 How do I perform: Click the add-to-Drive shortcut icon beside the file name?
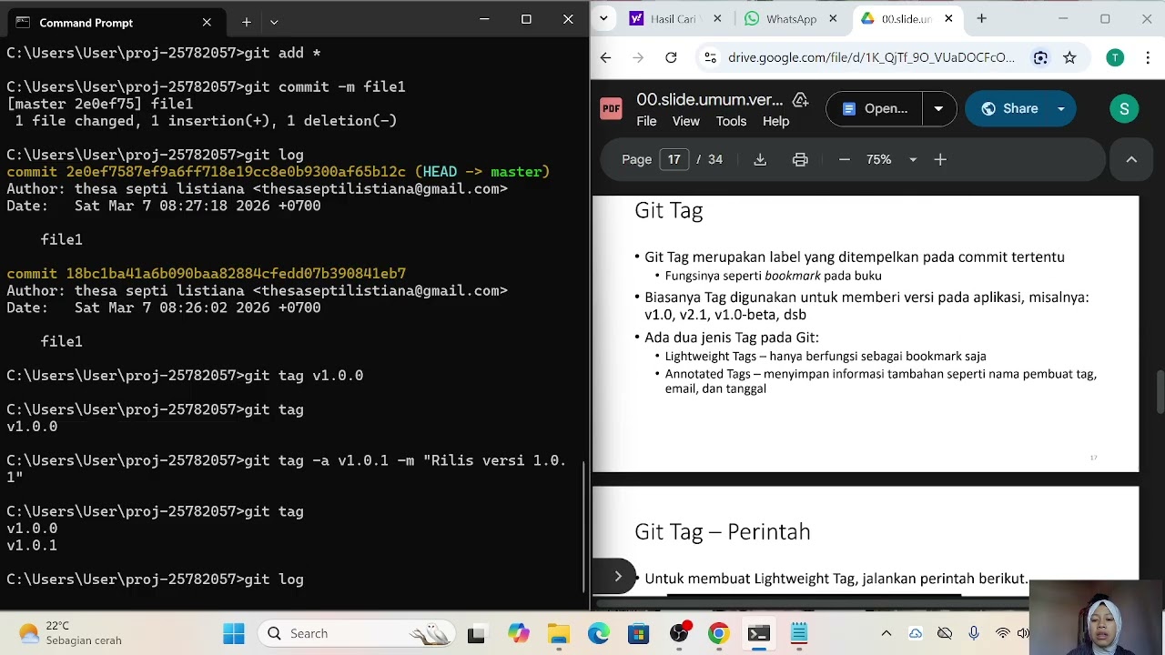pyautogui.click(x=800, y=99)
